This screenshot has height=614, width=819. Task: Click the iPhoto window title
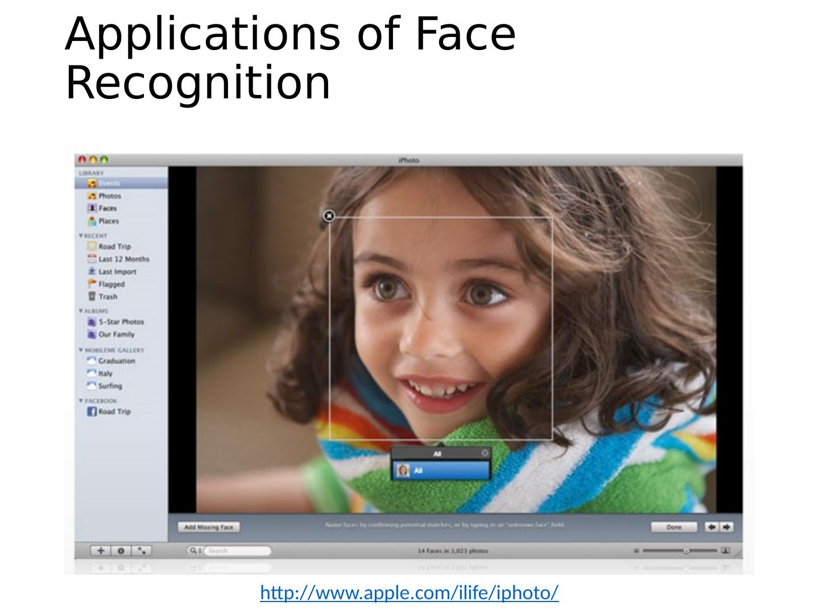(x=408, y=160)
